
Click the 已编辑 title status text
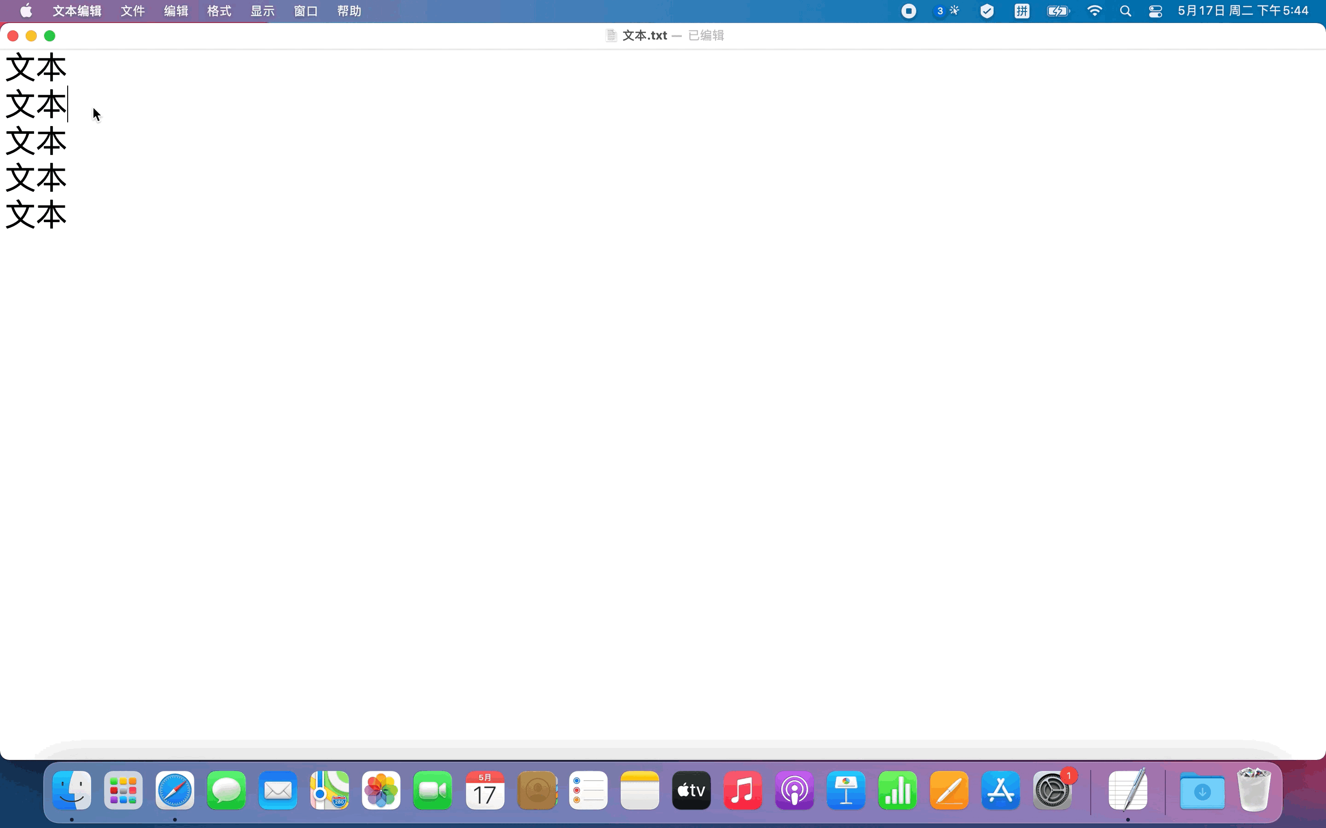click(706, 35)
